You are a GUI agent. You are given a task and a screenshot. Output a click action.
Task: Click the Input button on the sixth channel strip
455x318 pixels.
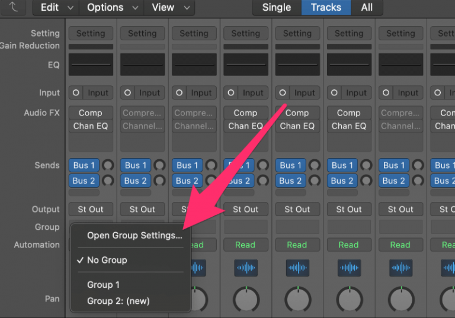(x=356, y=93)
